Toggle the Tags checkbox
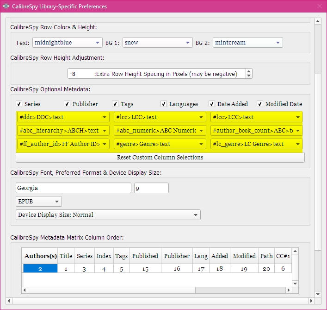Screen dimensions: 327x310 pyautogui.click(x=115, y=104)
